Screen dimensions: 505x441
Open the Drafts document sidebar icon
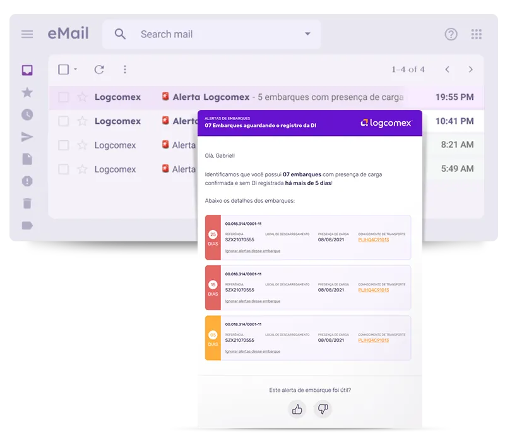tap(27, 159)
